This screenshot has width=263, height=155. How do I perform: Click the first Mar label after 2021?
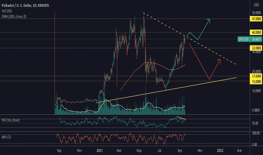pos(119,150)
